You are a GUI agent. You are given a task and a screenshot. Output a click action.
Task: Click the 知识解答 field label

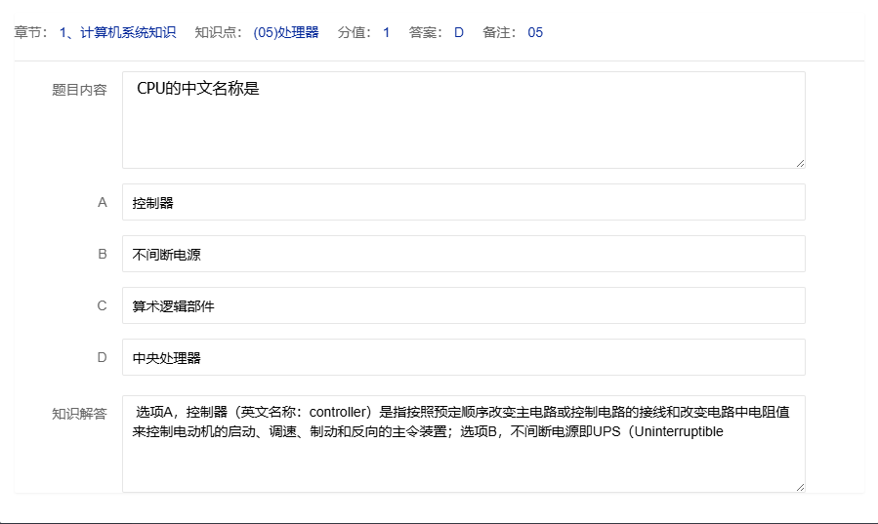point(79,414)
